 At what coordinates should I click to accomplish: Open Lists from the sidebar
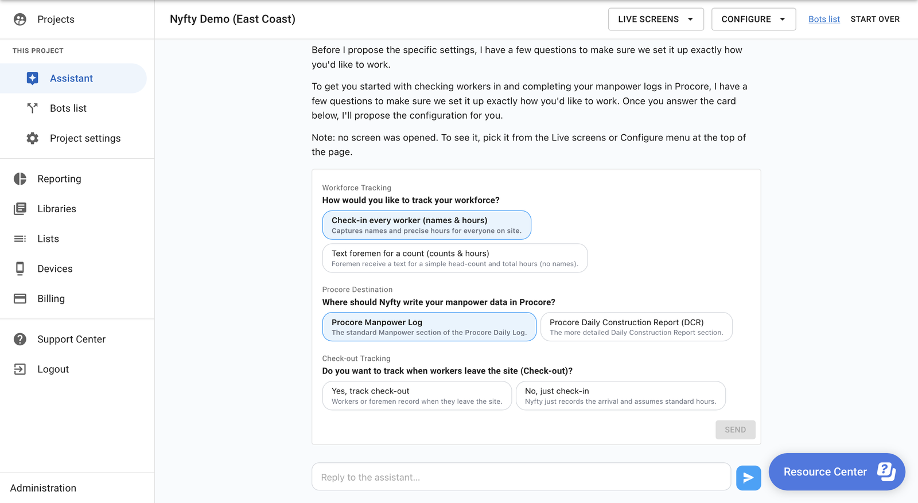click(x=77, y=239)
